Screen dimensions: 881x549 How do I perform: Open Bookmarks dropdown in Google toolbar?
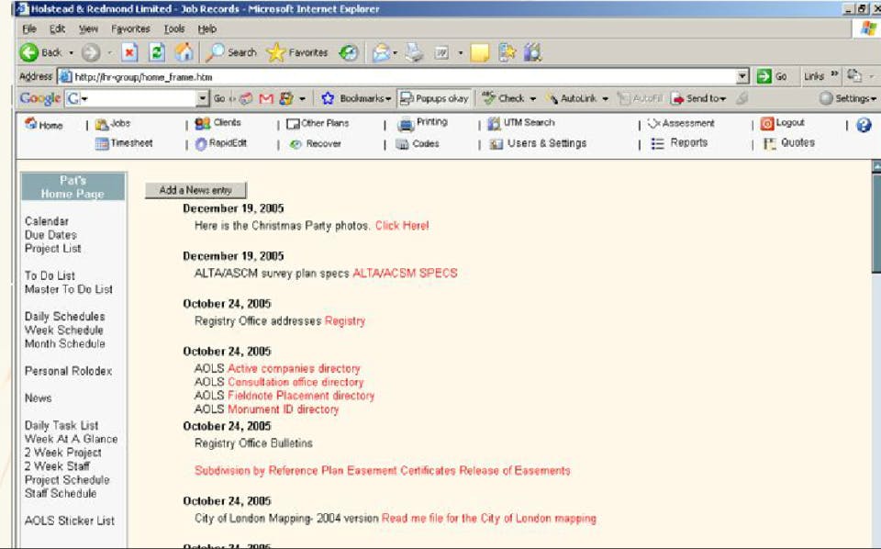pos(356,98)
